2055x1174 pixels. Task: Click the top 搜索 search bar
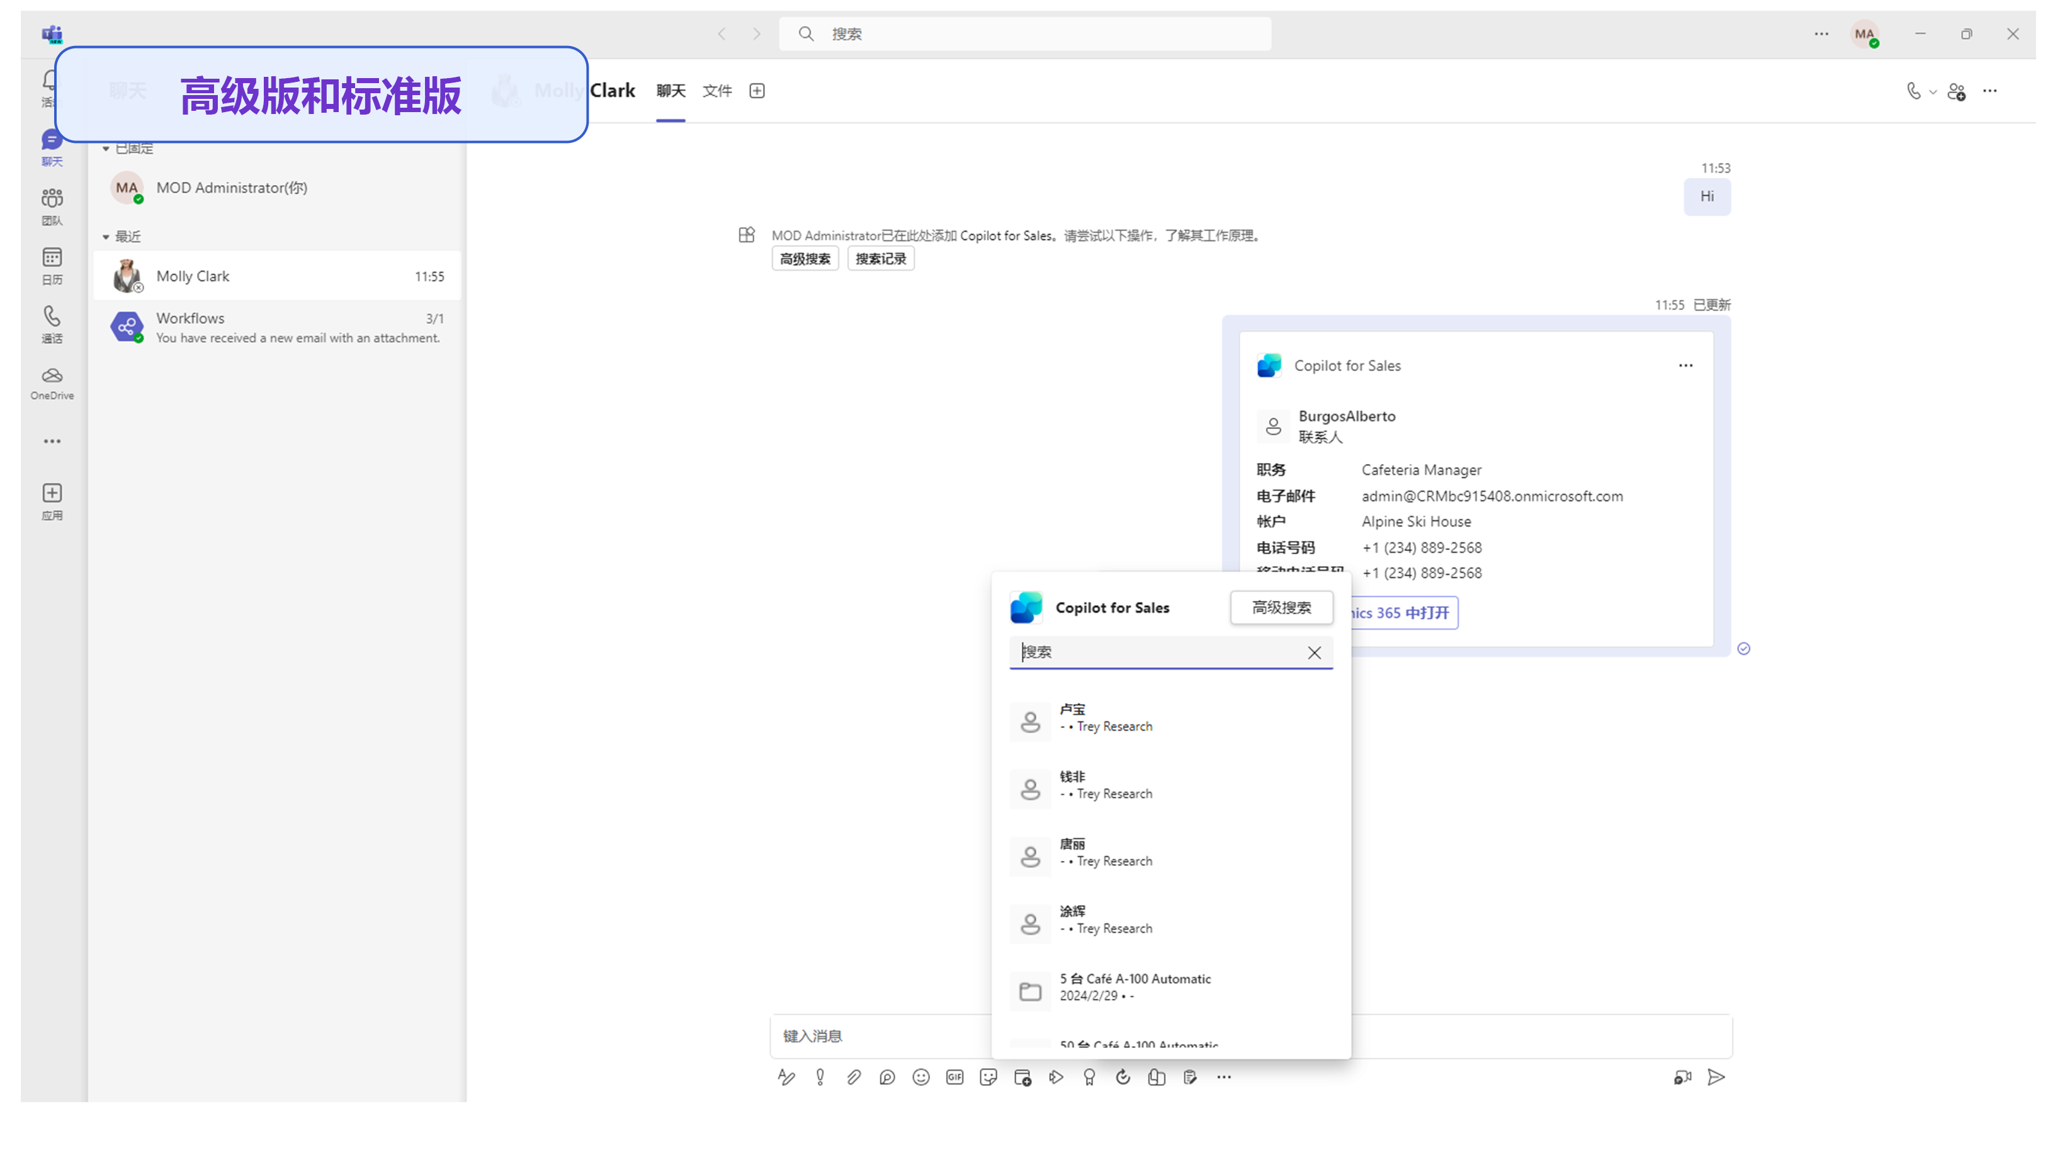point(1024,34)
